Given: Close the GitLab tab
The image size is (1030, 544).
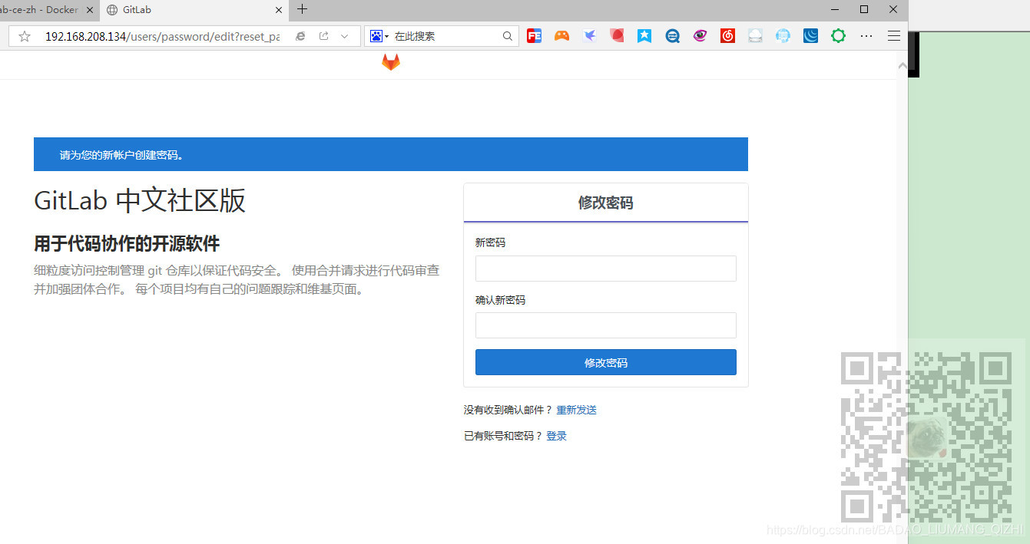Looking at the screenshot, I should pos(280,10).
